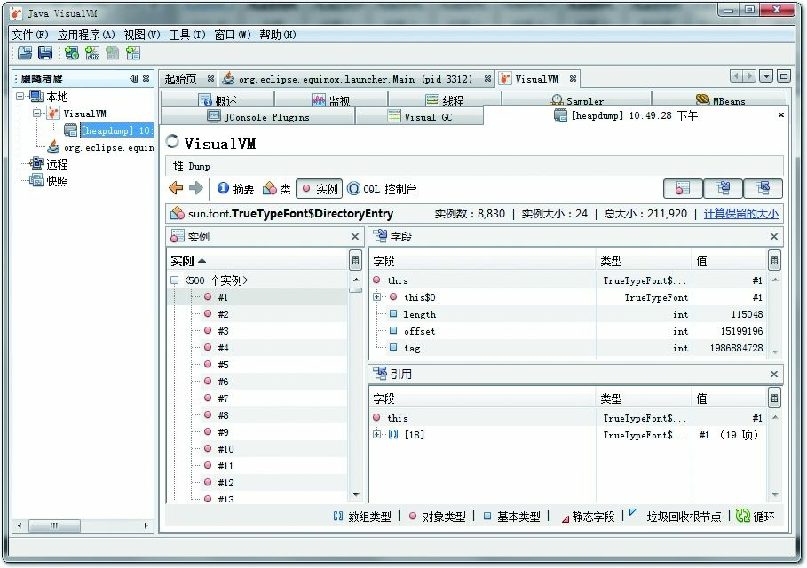
Task: Click the fourth main toolbar icon
Action: (92, 52)
